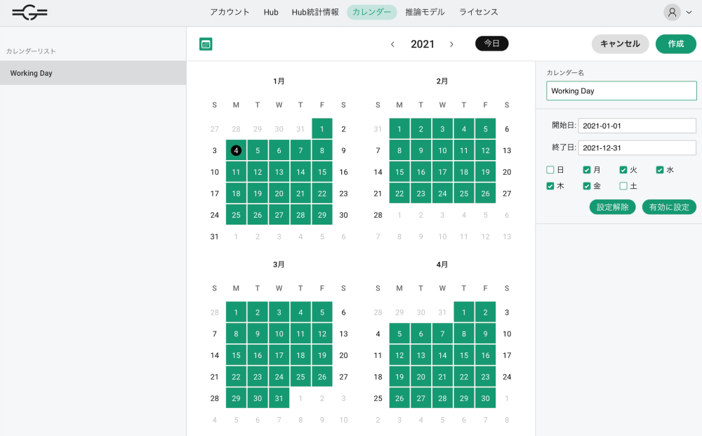Go to previous year arrow
Viewport: 702px width, 436px height.
392,44
